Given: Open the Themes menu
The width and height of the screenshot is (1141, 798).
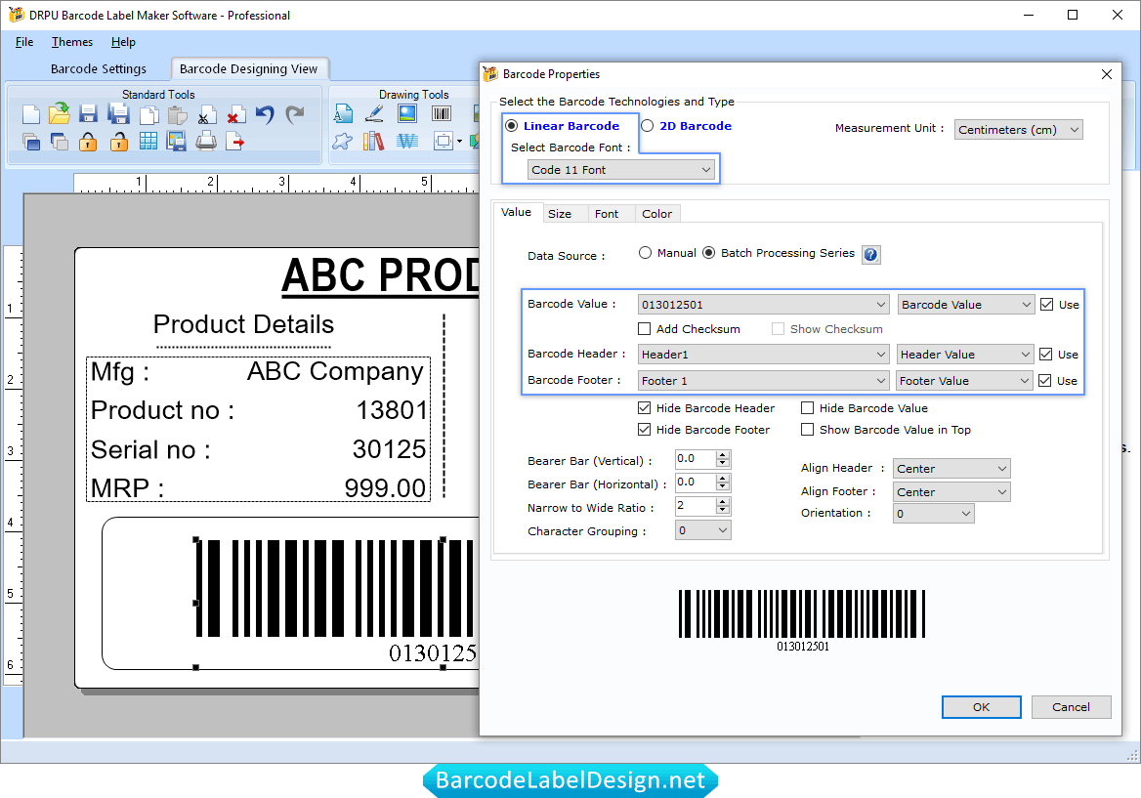Looking at the screenshot, I should 72,42.
